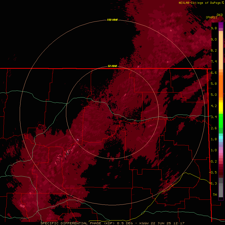
Task: Click the 7.4 scale value
Action: point(214,61)
